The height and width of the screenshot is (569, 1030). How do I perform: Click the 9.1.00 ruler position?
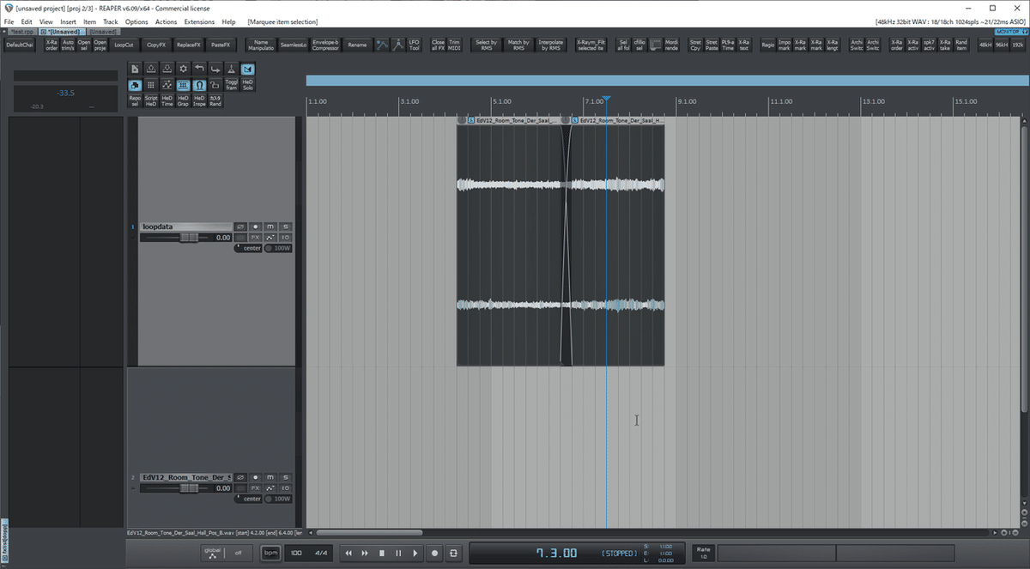(686, 101)
